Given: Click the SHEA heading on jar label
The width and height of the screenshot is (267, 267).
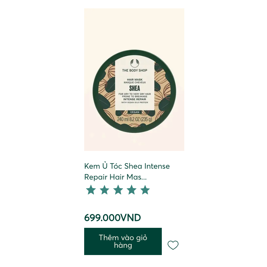Looking at the screenshot, I should [x=135, y=89].
